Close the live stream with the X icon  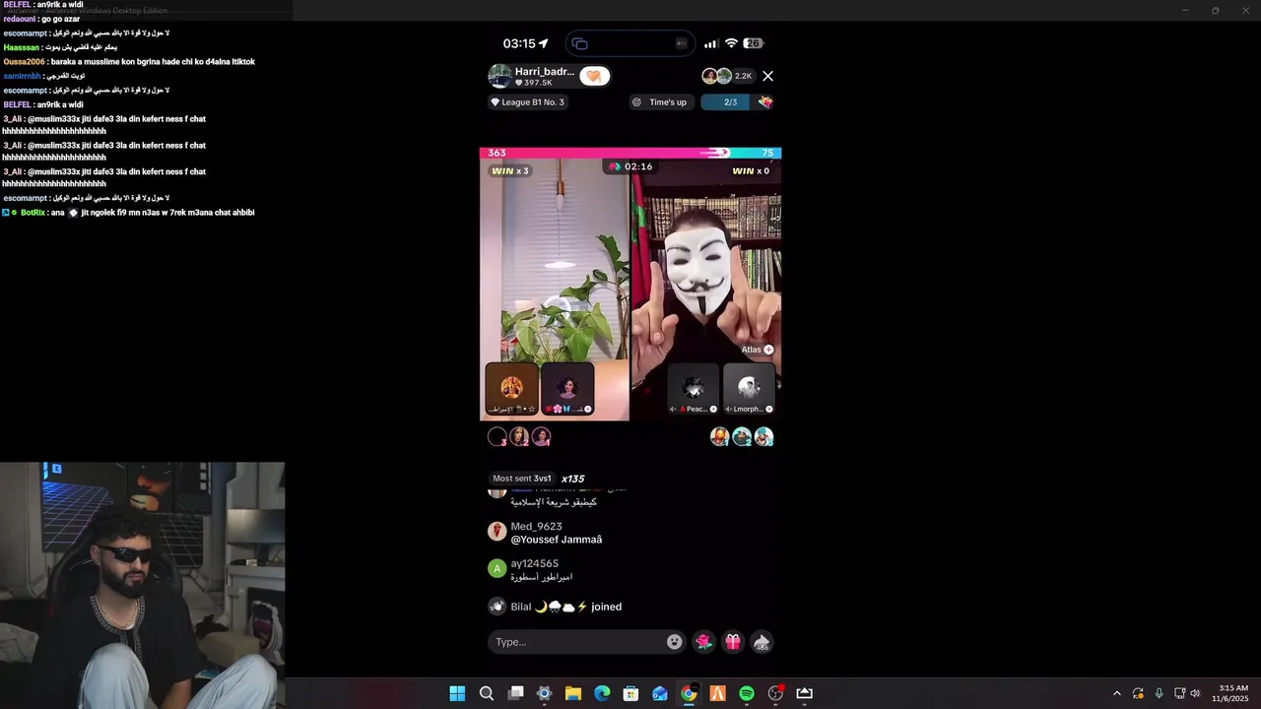point(767,76)
